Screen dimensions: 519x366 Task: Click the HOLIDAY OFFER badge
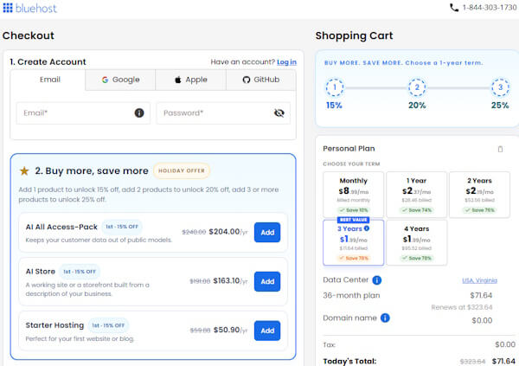click(x=182, y=171)
